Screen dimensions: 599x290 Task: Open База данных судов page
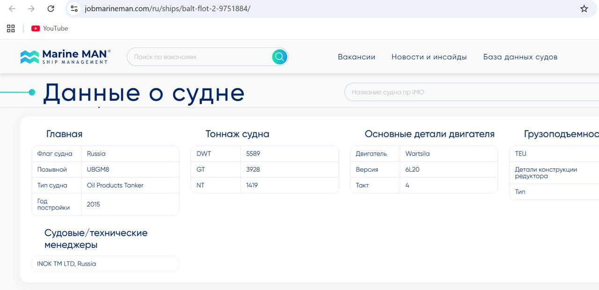pyautogui.click(x=520, y=57)
